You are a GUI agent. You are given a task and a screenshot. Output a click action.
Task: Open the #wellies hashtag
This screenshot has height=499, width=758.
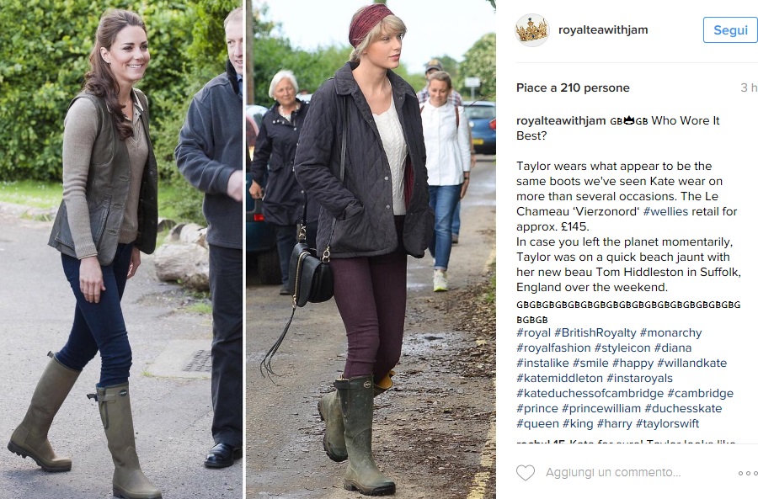point(665,211)
